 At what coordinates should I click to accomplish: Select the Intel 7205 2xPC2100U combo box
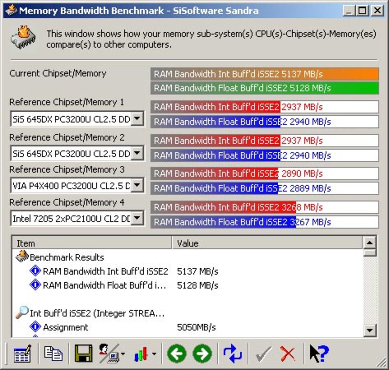coord(77,218)
